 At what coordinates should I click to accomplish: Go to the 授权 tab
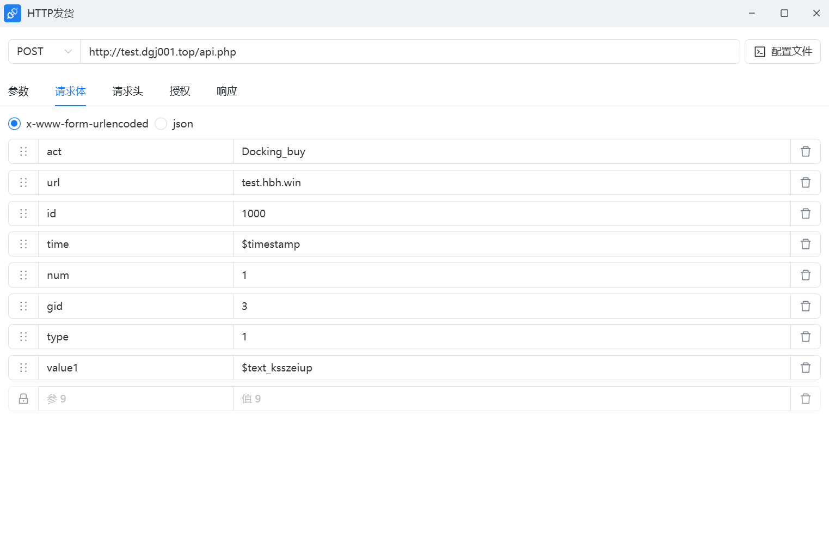(x=180, y=91)
